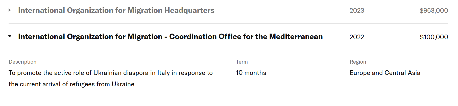458x106 pixels.
Task: Click the word "Headquarters" in the first row
Action: coord(189,10)
